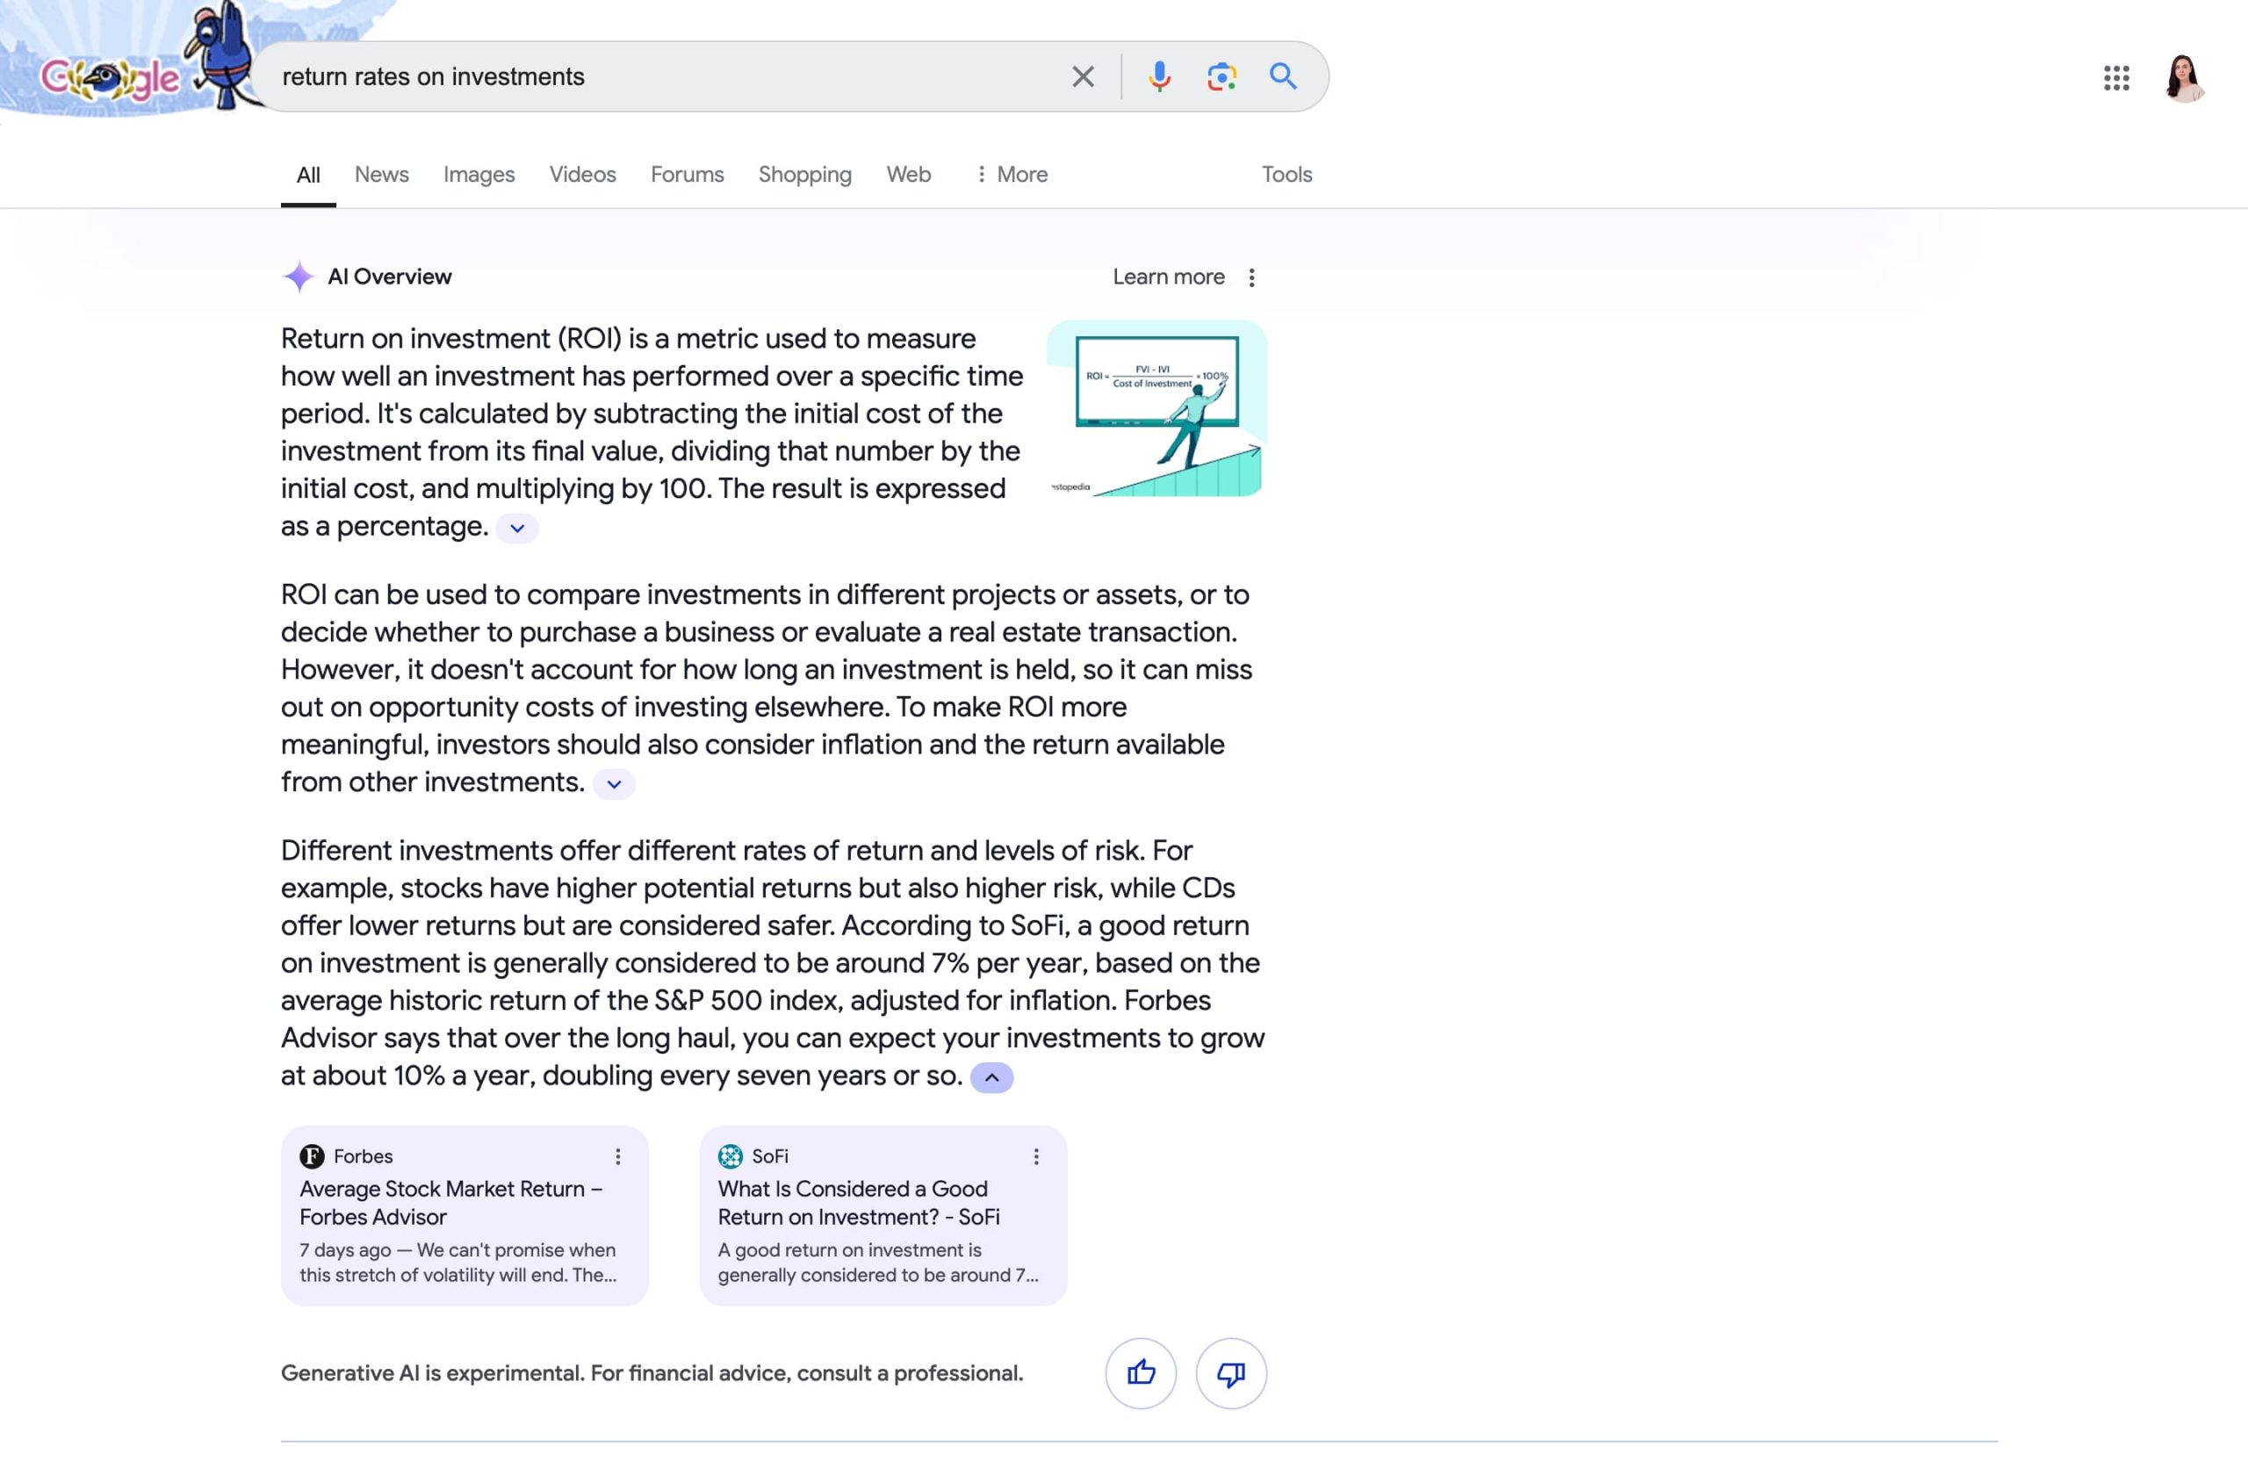Click the Forbes favicon on source card
This screenshot has height=1461, width=2248.
pyautogui.click(x=312, y=1156)
